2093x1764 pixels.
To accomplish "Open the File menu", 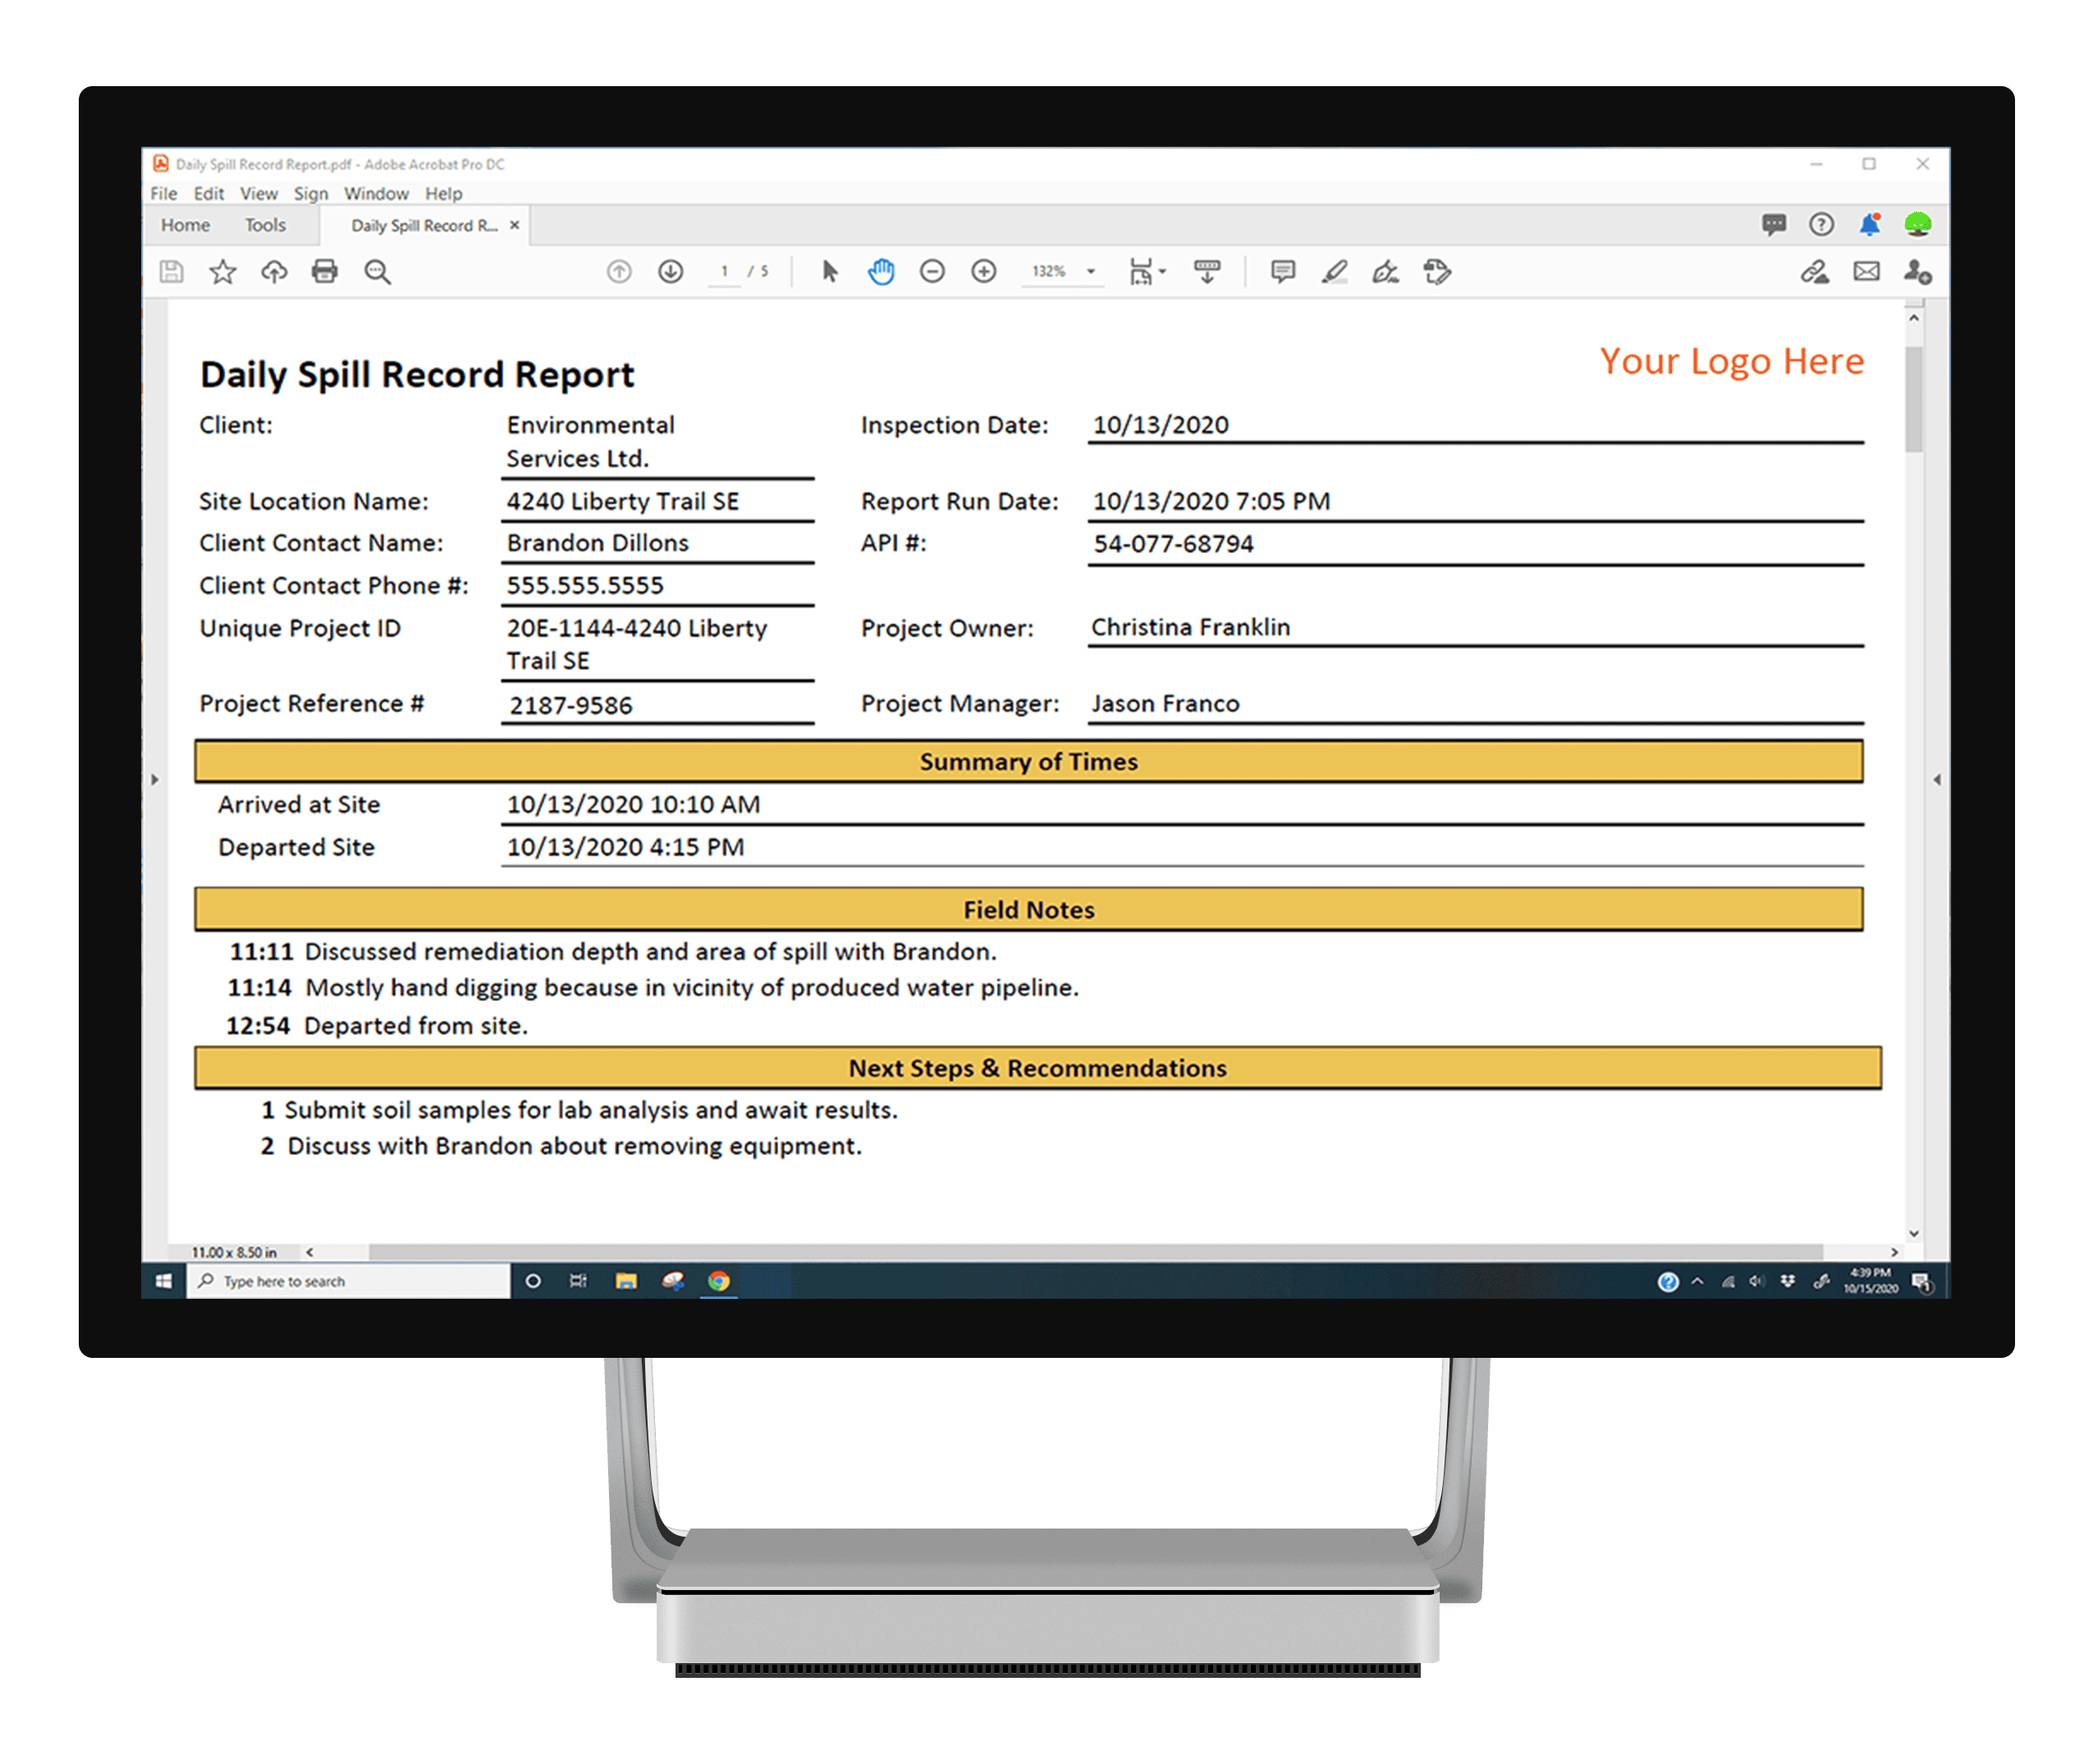I will point(163,193).
